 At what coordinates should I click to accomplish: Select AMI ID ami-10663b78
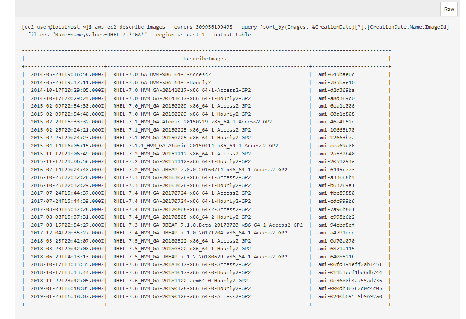336,130
